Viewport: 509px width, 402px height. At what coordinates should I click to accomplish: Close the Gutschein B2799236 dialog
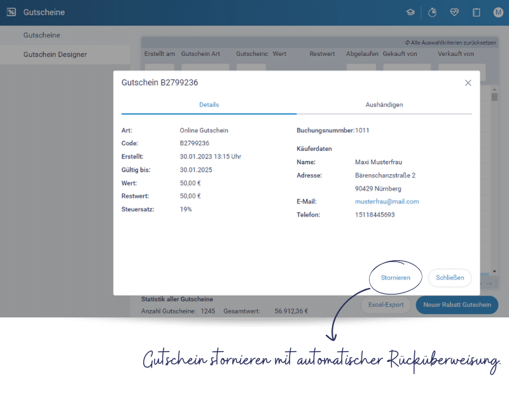click(x=468, y=83)
